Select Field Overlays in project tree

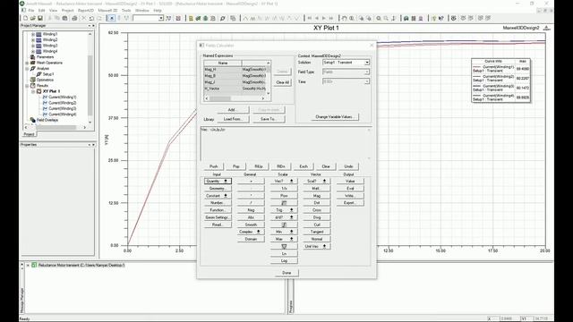47,120
